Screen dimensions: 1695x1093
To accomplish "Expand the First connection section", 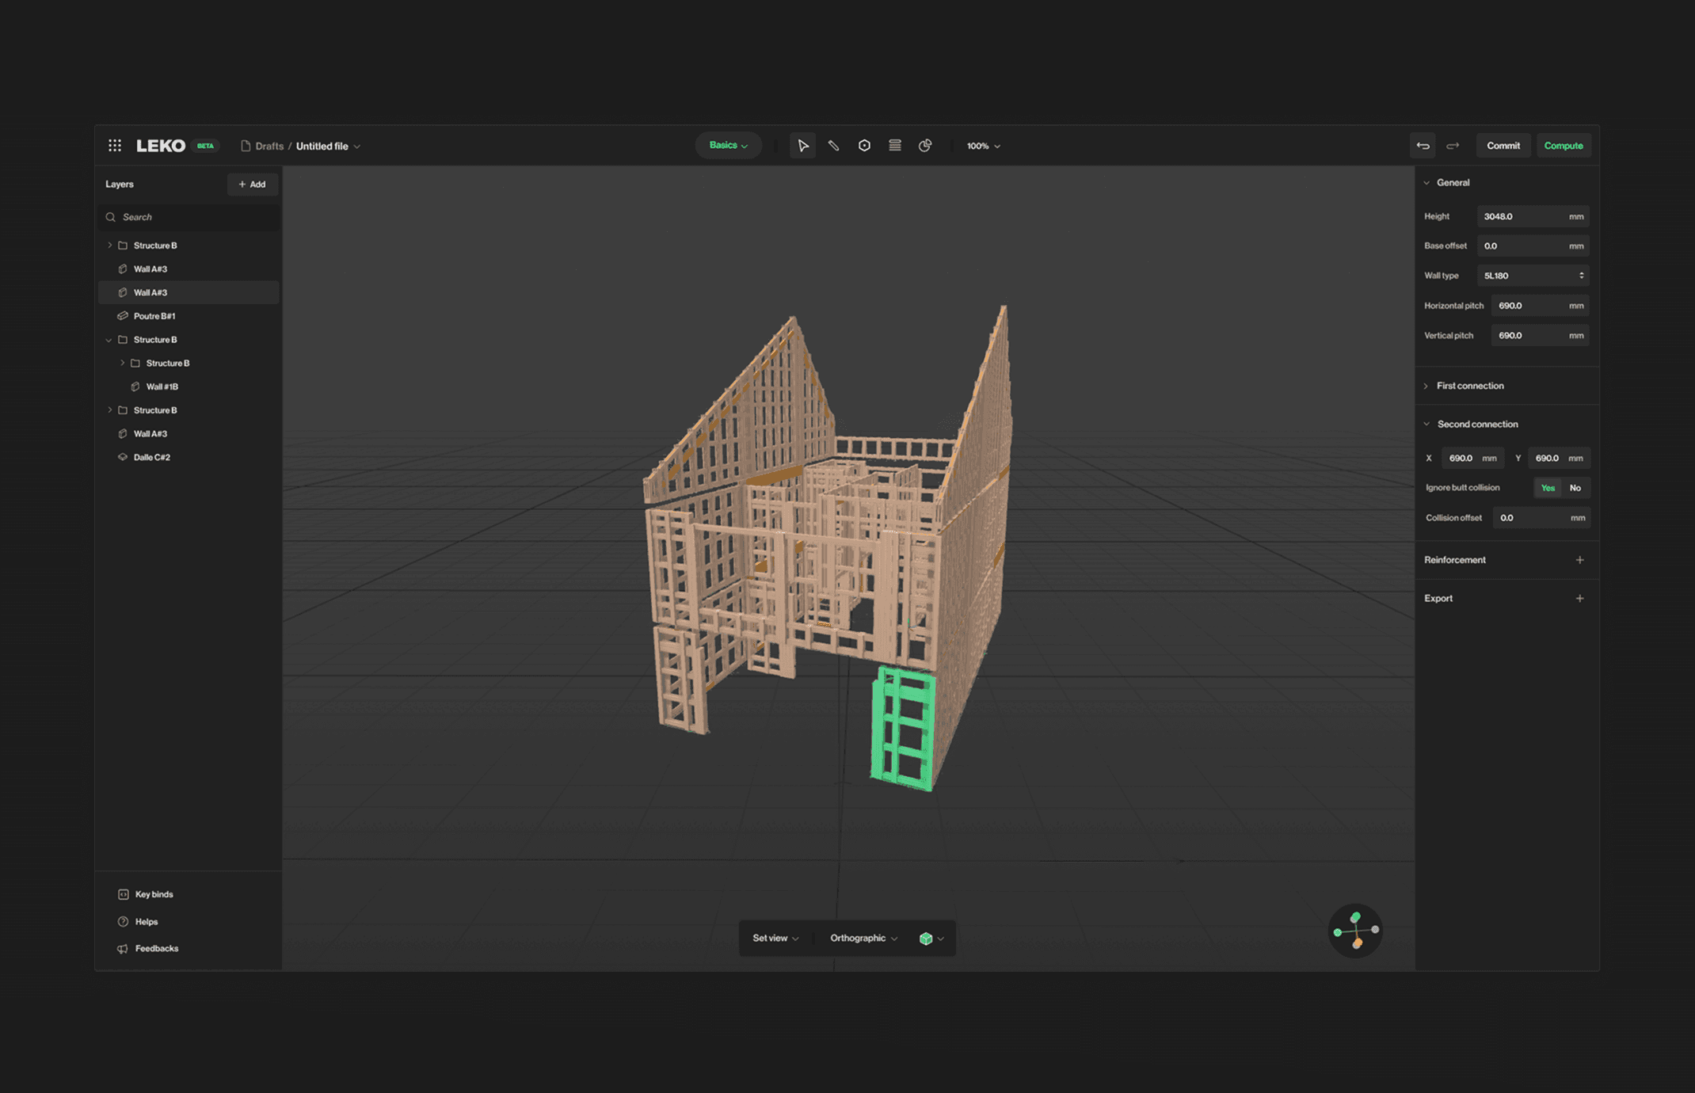I will pyautogui.click(x=1469, y=386).
